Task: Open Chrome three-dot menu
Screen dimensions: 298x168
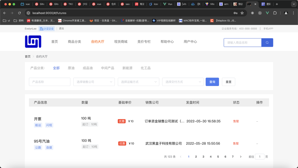Action: 293,13
